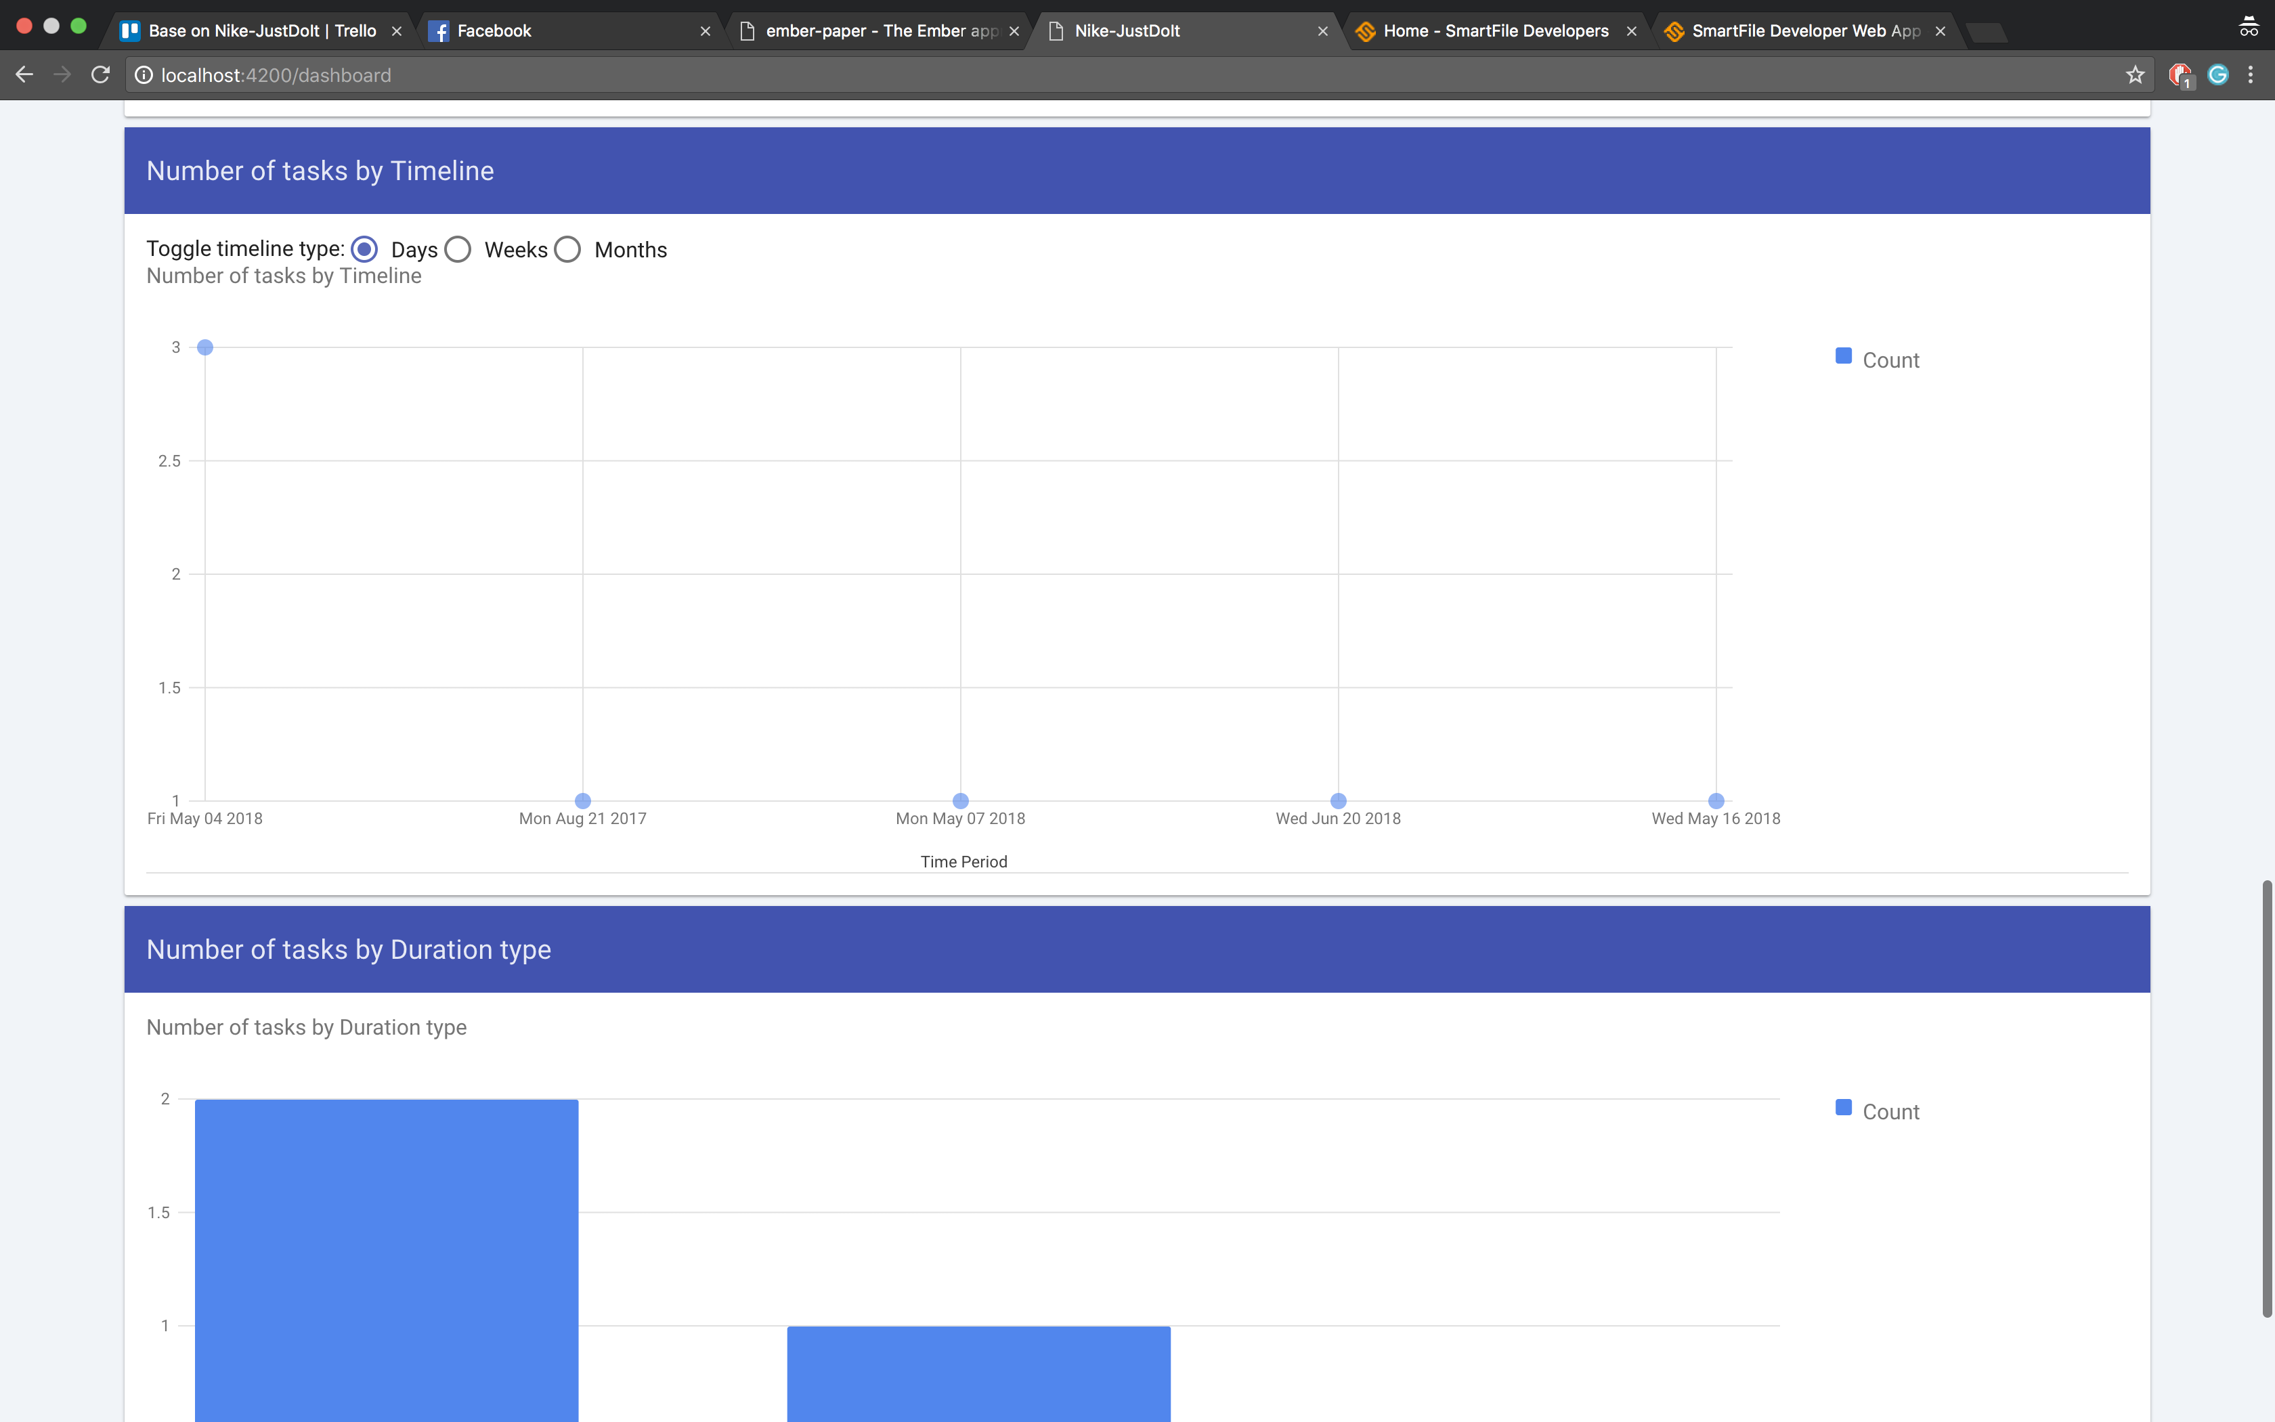Click the site information icon in address bar
The image size is (2275, 1422).
coord(144,75)
